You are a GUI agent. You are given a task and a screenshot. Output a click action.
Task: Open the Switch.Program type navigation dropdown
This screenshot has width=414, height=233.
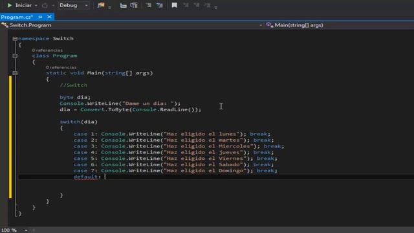coord(261,25)
